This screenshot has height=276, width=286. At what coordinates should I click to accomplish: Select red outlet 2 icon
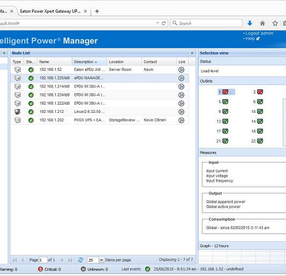point(260,92)
